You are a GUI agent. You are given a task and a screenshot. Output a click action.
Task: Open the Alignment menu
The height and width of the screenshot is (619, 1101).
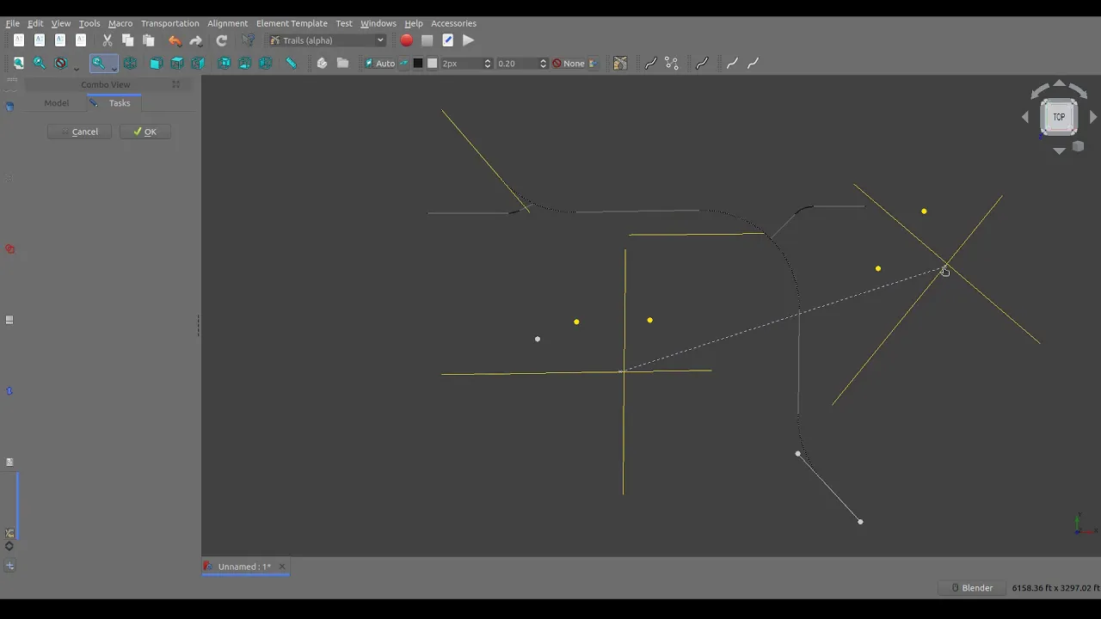click(x=227, y=23)
